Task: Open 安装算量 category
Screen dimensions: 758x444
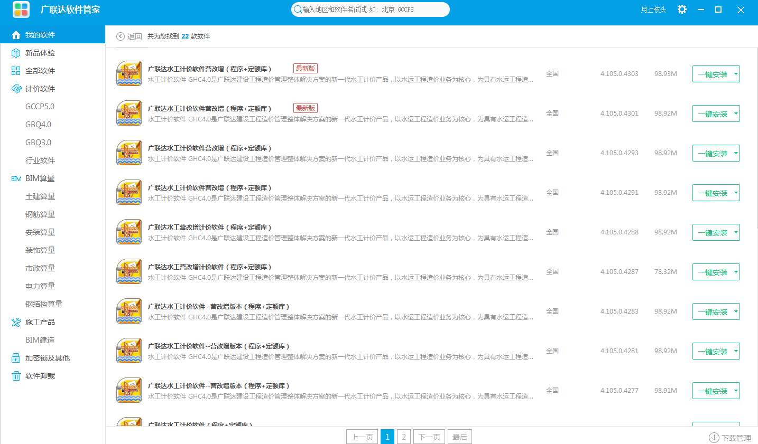Action: pyautogui.click(x=40, y=232)
